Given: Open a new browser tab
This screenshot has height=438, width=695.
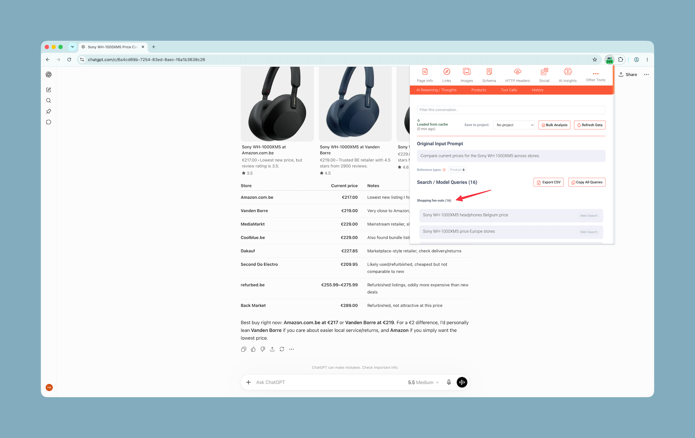Looking at the screenshot, I should tap(153, 47).
